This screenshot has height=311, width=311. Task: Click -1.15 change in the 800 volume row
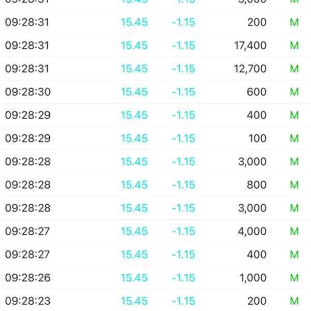183,185
